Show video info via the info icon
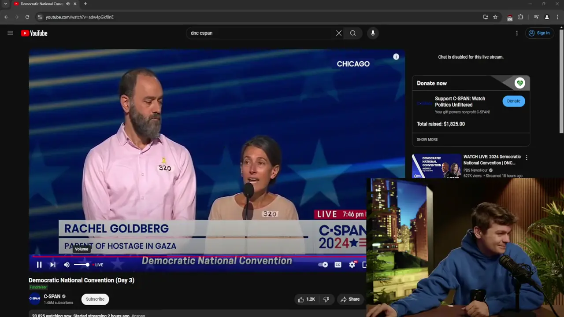This screenshot has width=564, height=317. [x=396, y=57]
